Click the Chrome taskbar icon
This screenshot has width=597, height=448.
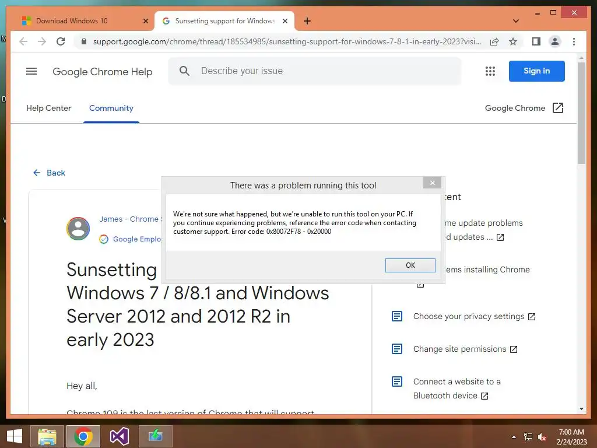point(83,436)
